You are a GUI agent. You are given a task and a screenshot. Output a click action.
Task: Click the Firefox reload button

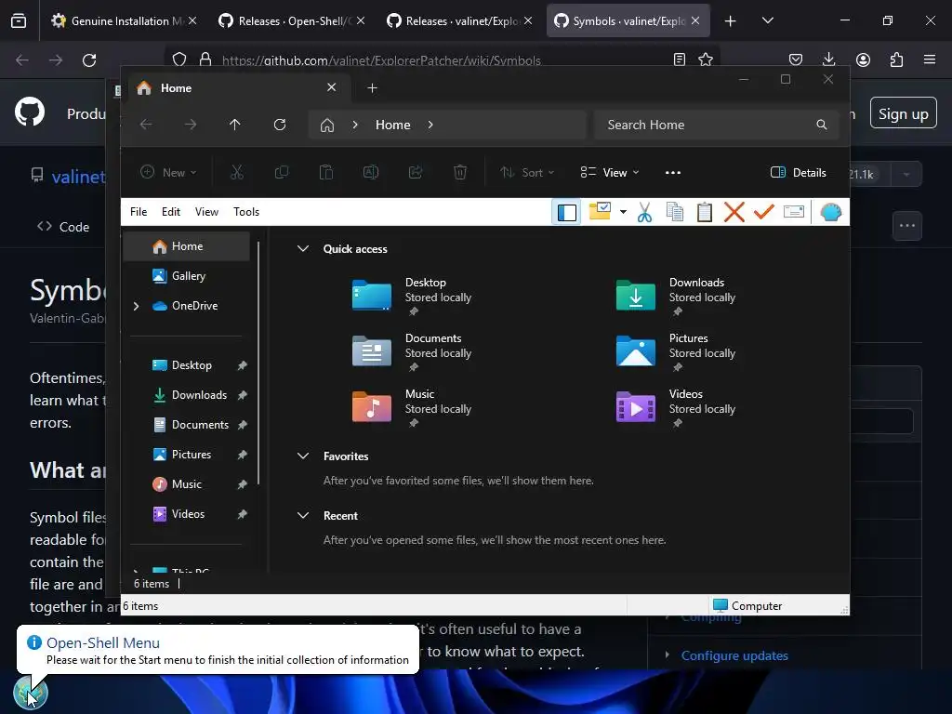89,60
